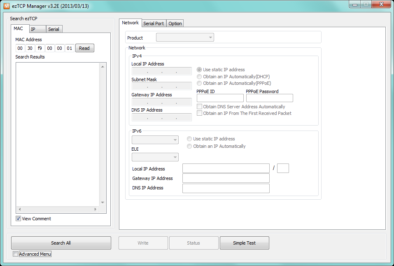Check Obtain DNS Server Address Automatically
The width and height of the screenshot is (394, 266).
tap(200, 107)
